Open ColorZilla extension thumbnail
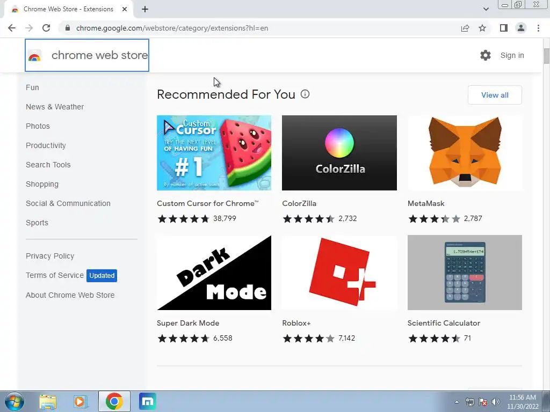 click(339, 153)
